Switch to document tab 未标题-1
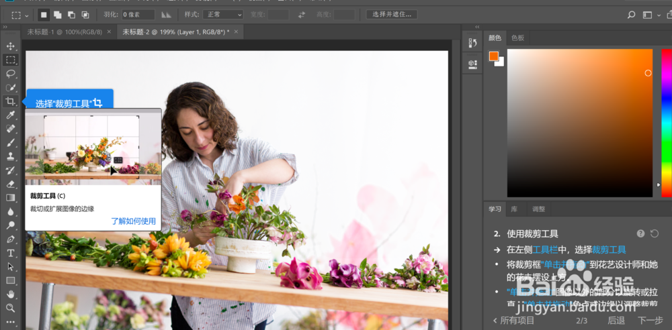This screenshot has height=330, width=672. click(65, 32)
